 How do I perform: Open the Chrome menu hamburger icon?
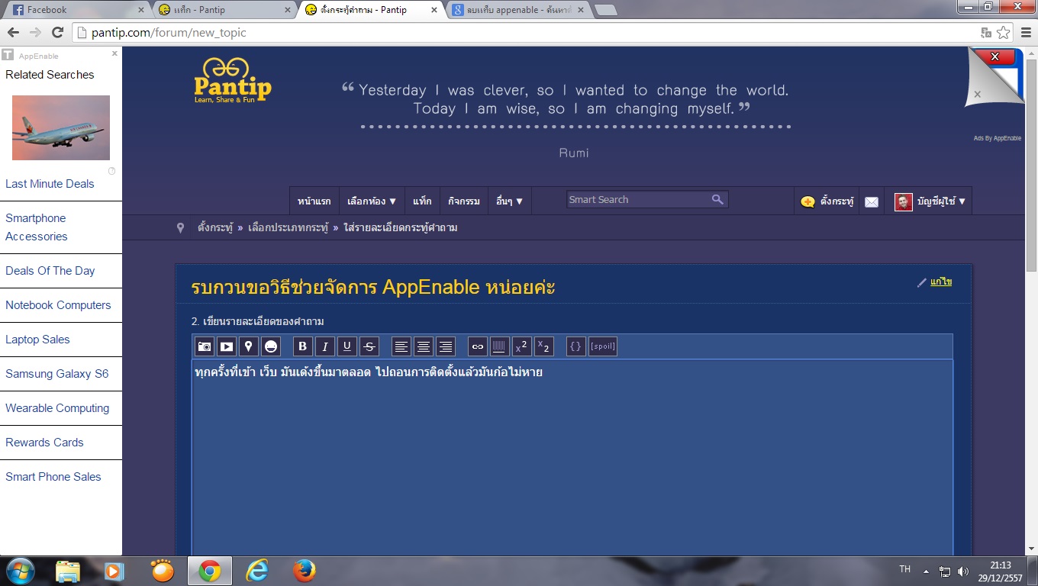(x=1024, y=32)
